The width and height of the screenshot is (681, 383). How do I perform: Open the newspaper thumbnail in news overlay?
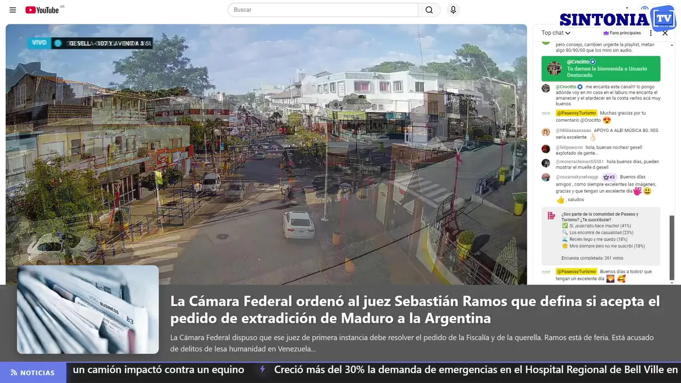coord(88,310)
